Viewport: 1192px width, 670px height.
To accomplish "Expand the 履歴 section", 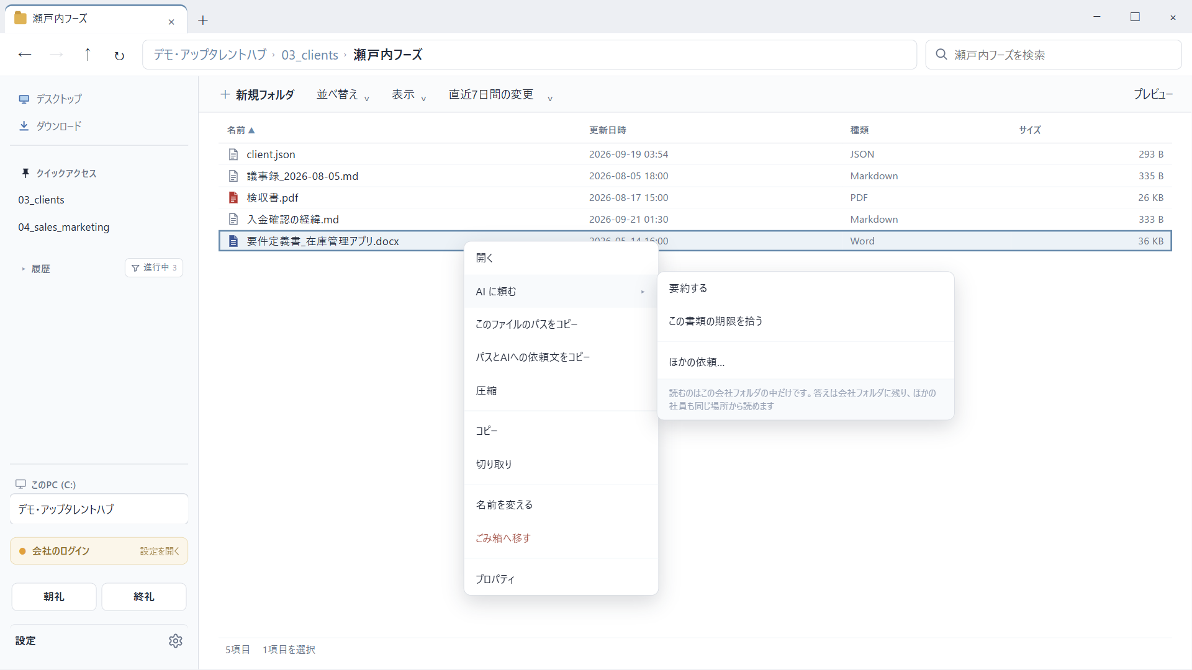I will (x=35, y=269).
